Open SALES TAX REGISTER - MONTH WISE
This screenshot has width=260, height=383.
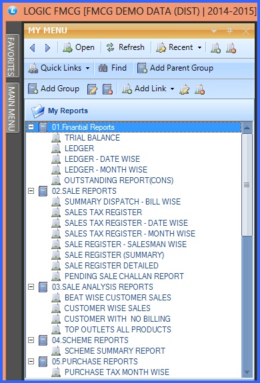pyautogui.click(x=130, y=234)
